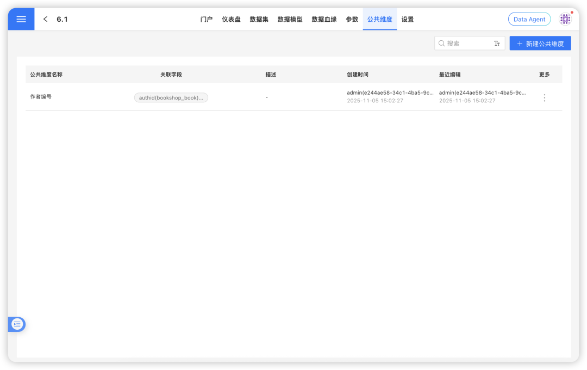The image size is (587, 370).
Task: Select the 作者编号 dimension name
Action: click(41, 97)
